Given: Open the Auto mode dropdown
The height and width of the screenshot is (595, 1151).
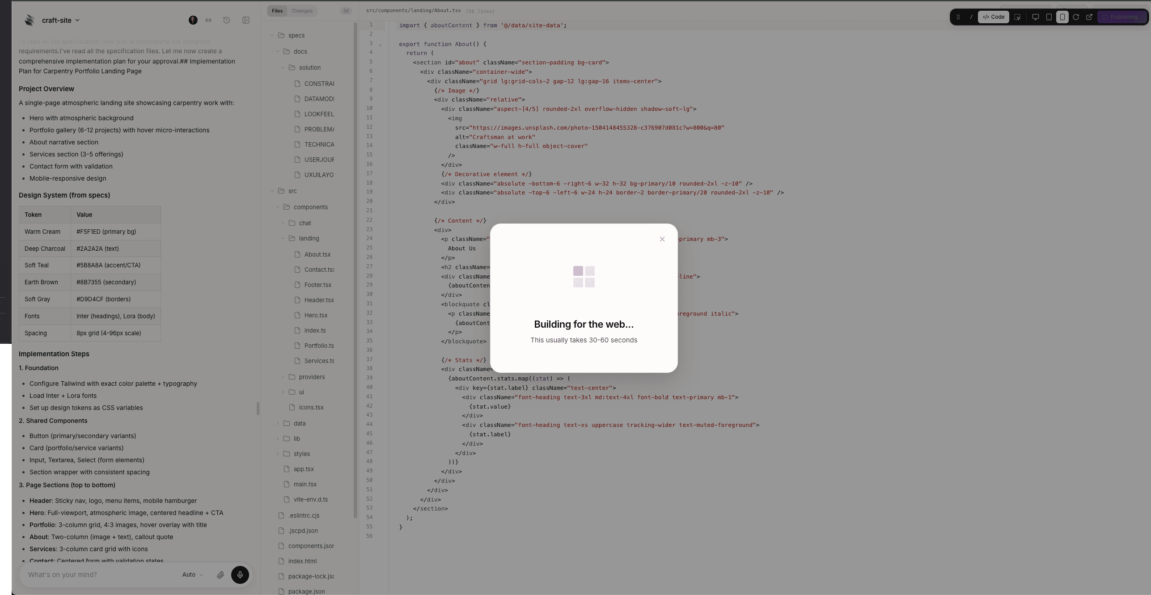Looking at the screenshot, I should tap(192, 575).
